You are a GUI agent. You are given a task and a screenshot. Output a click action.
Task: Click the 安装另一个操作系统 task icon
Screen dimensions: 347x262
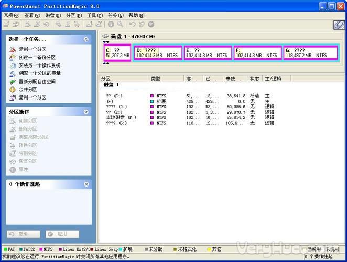[13, 65]
